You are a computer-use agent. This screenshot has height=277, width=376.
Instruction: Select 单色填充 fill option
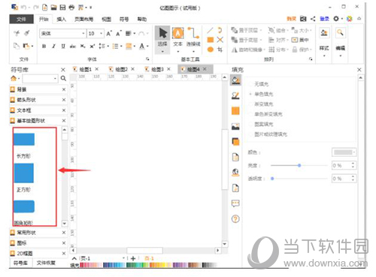point(264,94)
